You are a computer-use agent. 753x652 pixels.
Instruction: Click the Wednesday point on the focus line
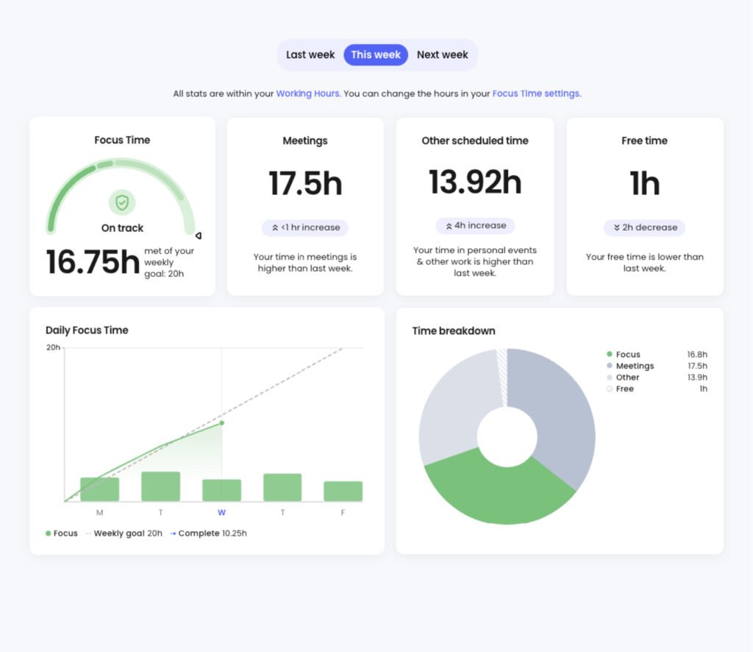click(x=221, y=423)
